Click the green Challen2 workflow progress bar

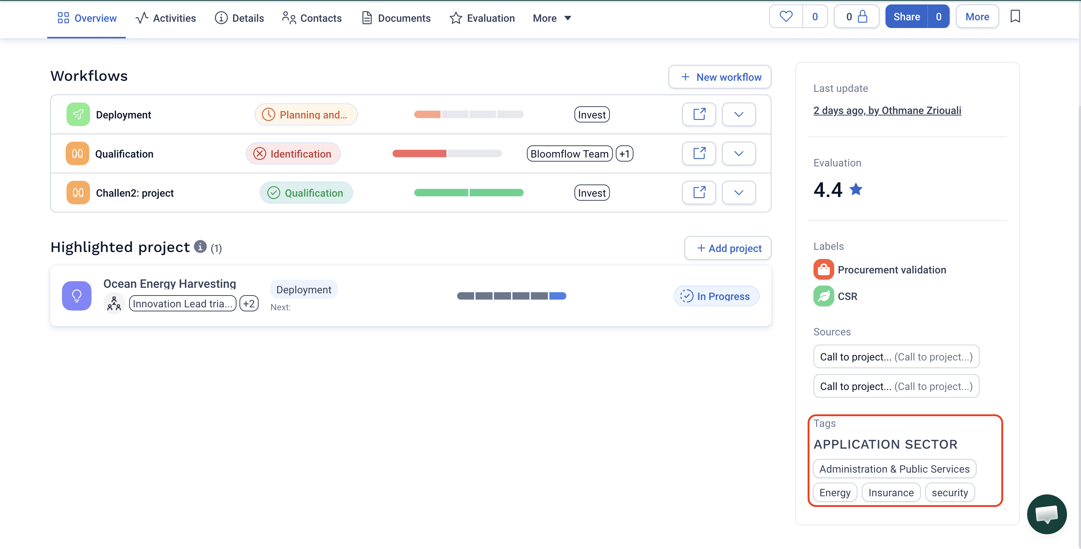tap(468, 193)
